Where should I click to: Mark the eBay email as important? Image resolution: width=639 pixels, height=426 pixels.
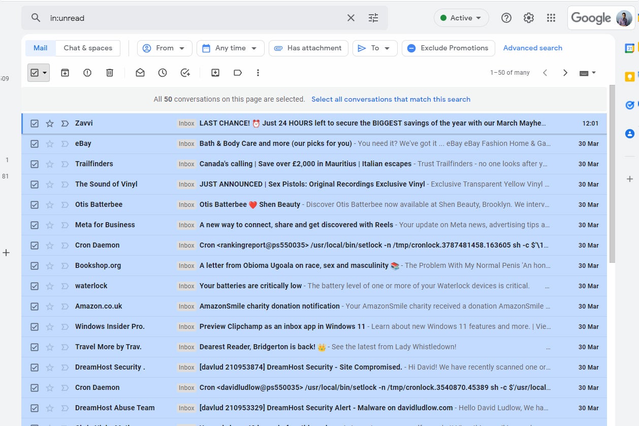coord(65,144)
